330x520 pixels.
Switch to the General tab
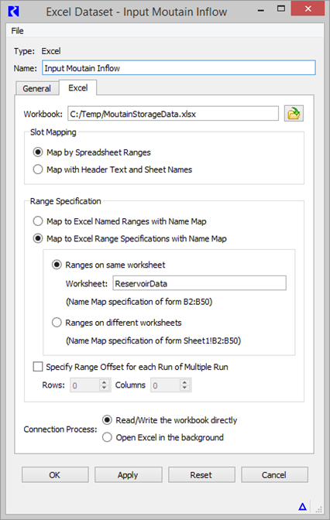[37, 88]
